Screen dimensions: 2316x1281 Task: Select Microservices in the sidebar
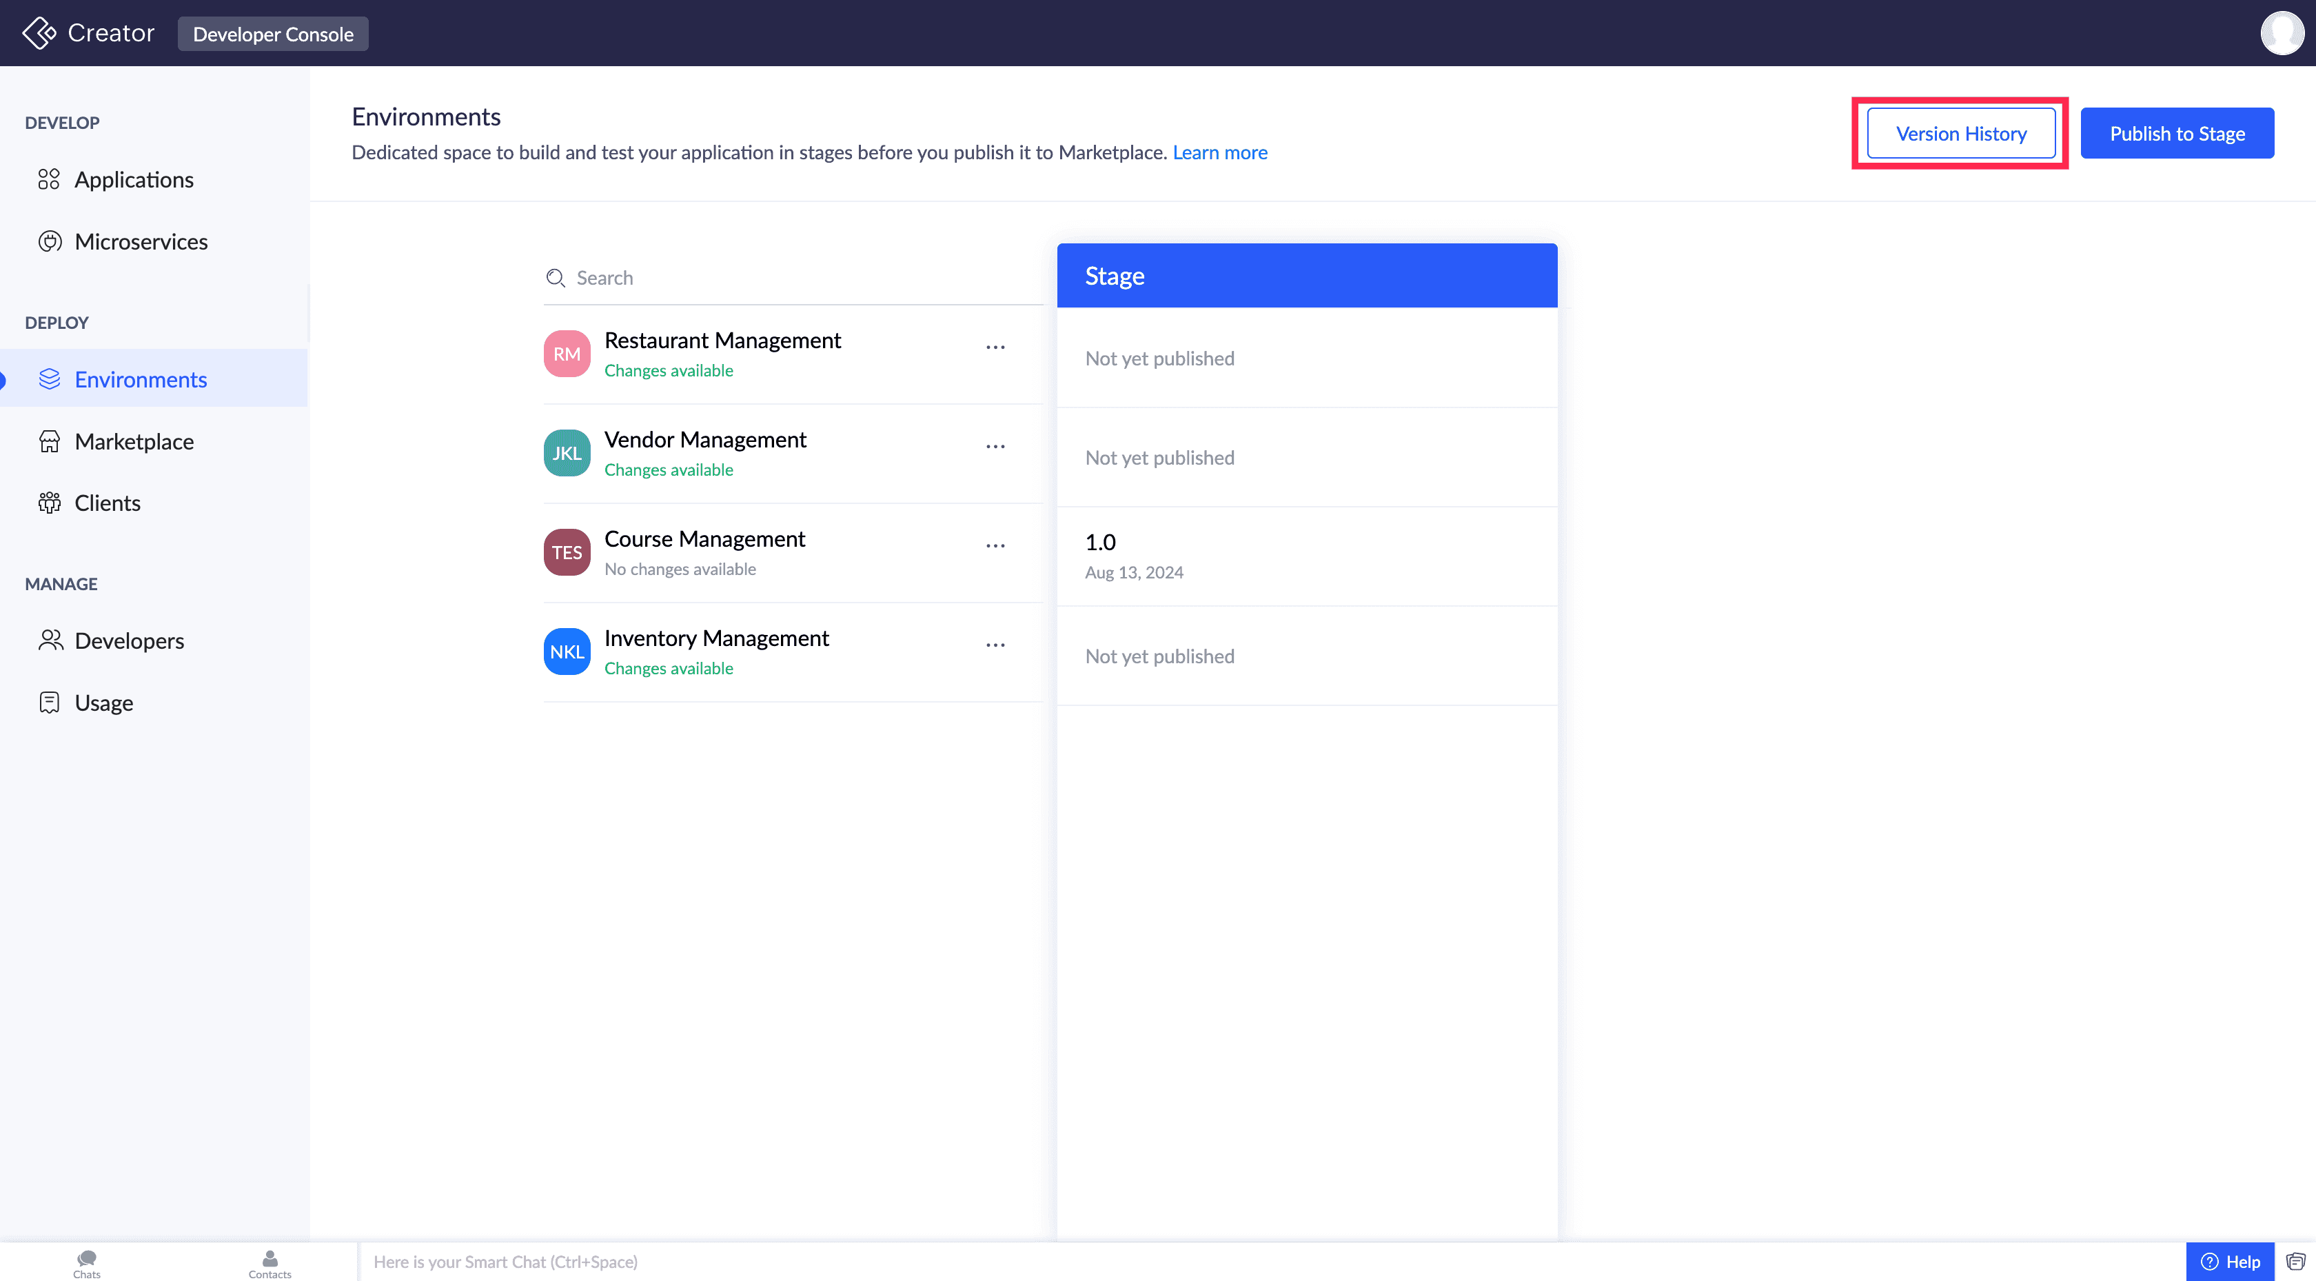point(140,242)
